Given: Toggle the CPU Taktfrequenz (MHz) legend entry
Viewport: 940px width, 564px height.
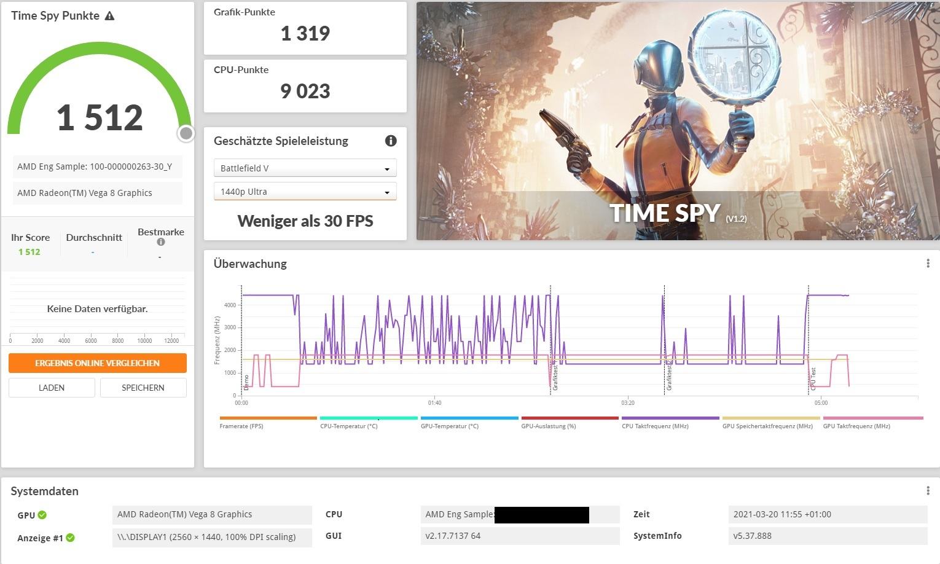Looking at the screenshot, I should [x=670, y=423].
